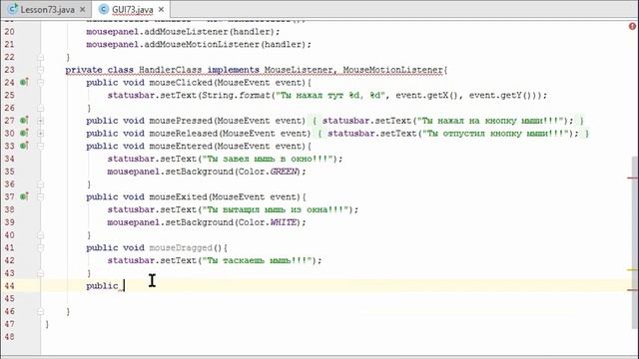The height and width of the screenshot is (359, 639).
Task: Click the closing brace at line 47
Action: 47,324
